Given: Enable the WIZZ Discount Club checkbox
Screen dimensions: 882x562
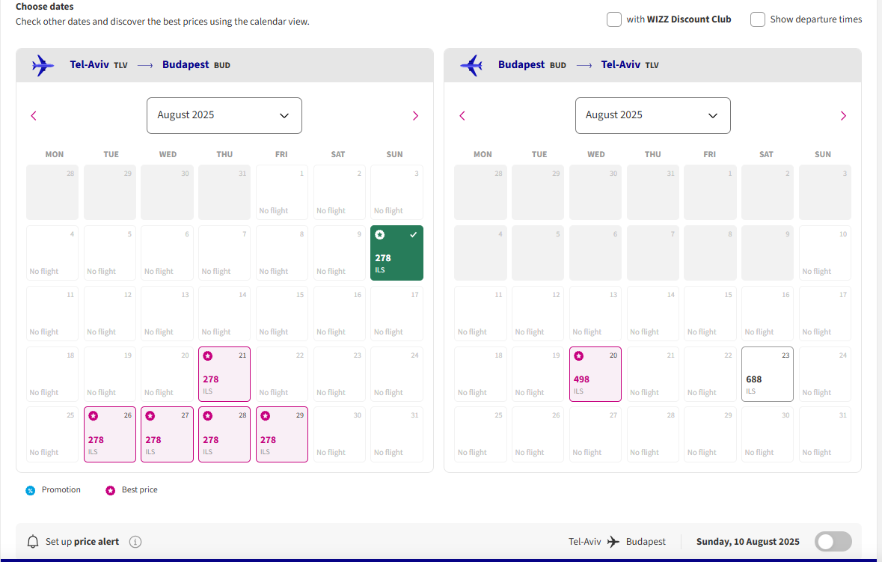Looking at the screenshot, I should click(614, 19).
